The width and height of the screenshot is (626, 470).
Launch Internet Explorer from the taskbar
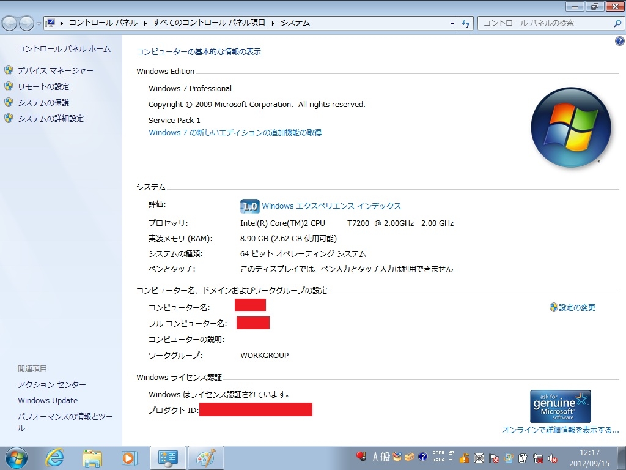(55, 457)
